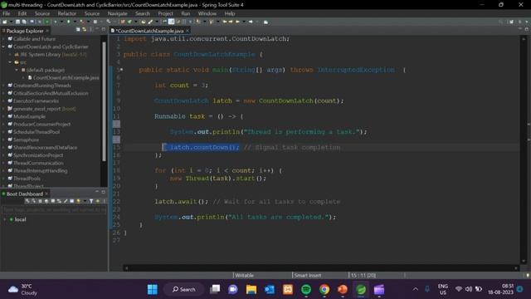This screenshot has height=299, width=531.
Task: Click the Save All toolbar icon
Action: 24,22
